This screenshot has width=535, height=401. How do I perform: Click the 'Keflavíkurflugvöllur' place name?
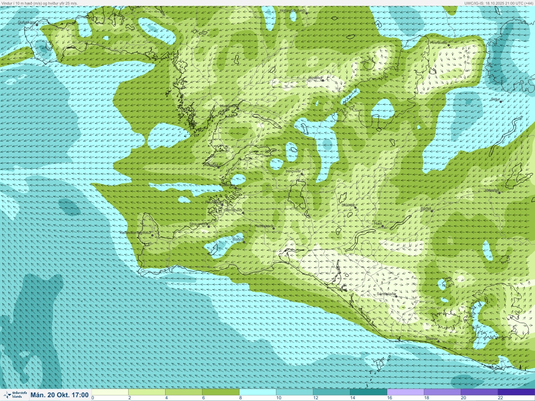coord(135,233)
